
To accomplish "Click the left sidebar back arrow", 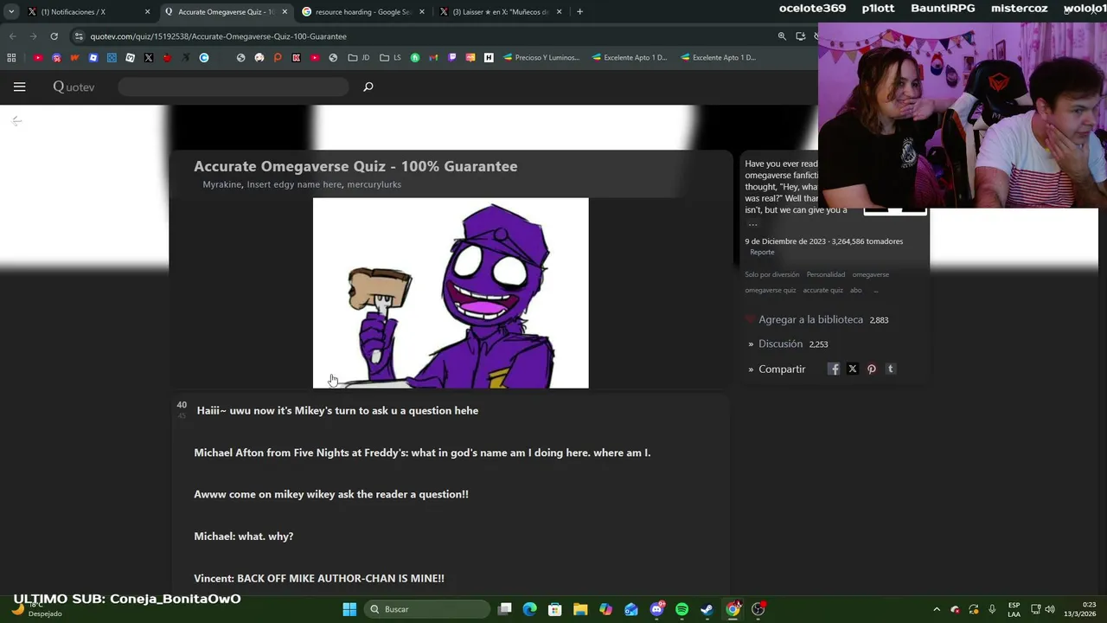I will (x=16, y=121).
